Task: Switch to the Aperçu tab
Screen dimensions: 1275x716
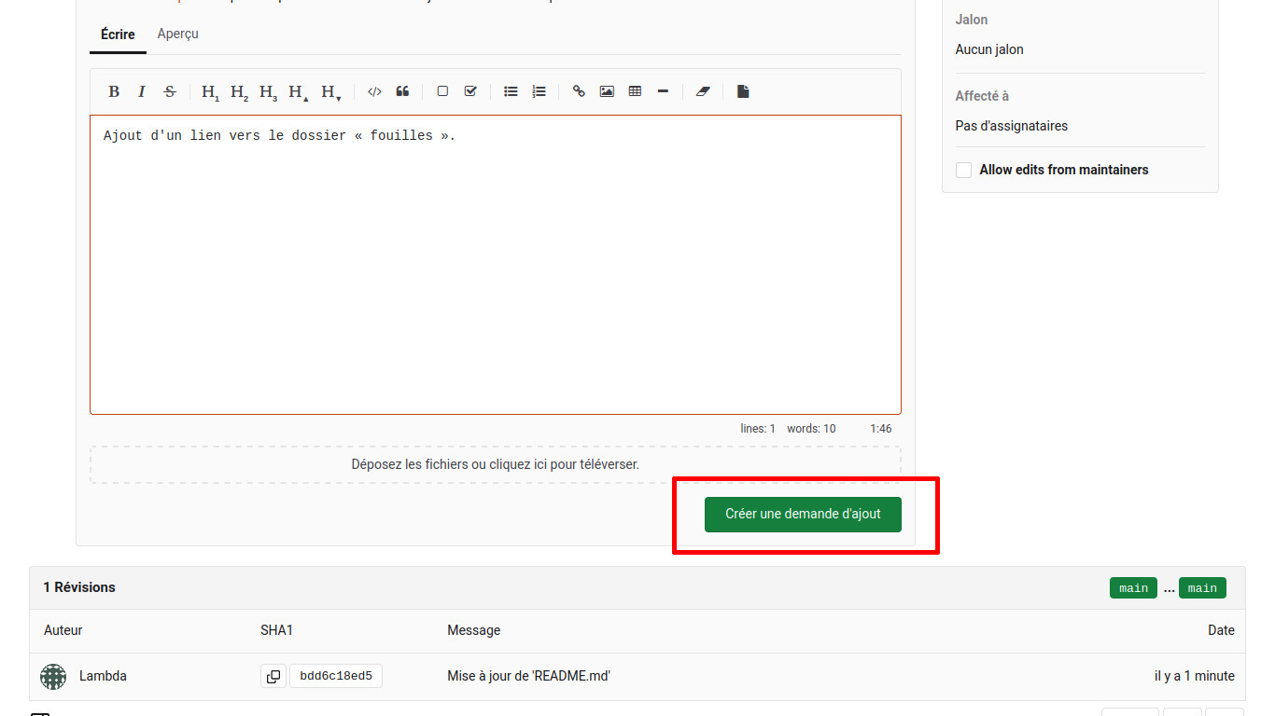Action: [x=177, y=34]
